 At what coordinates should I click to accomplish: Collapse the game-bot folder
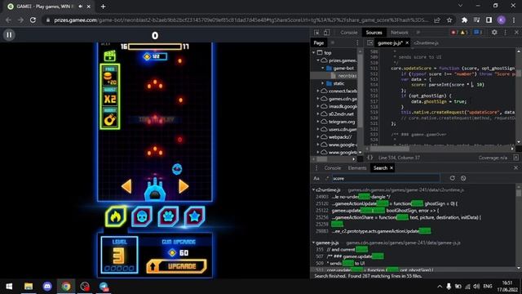[x=323, y=68]
